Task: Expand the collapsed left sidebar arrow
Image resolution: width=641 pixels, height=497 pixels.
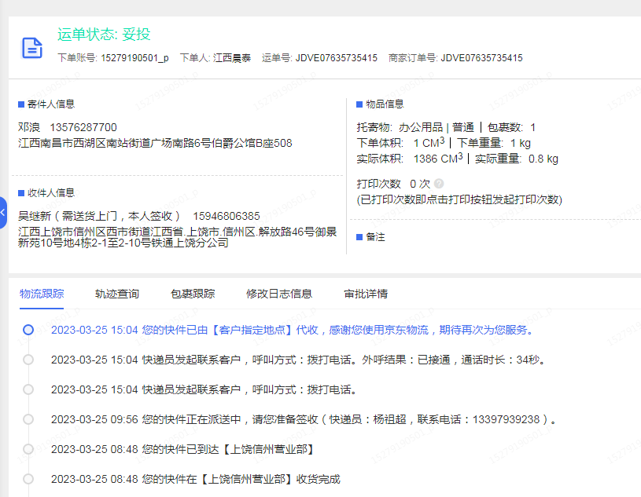Action: coord(3,212)
